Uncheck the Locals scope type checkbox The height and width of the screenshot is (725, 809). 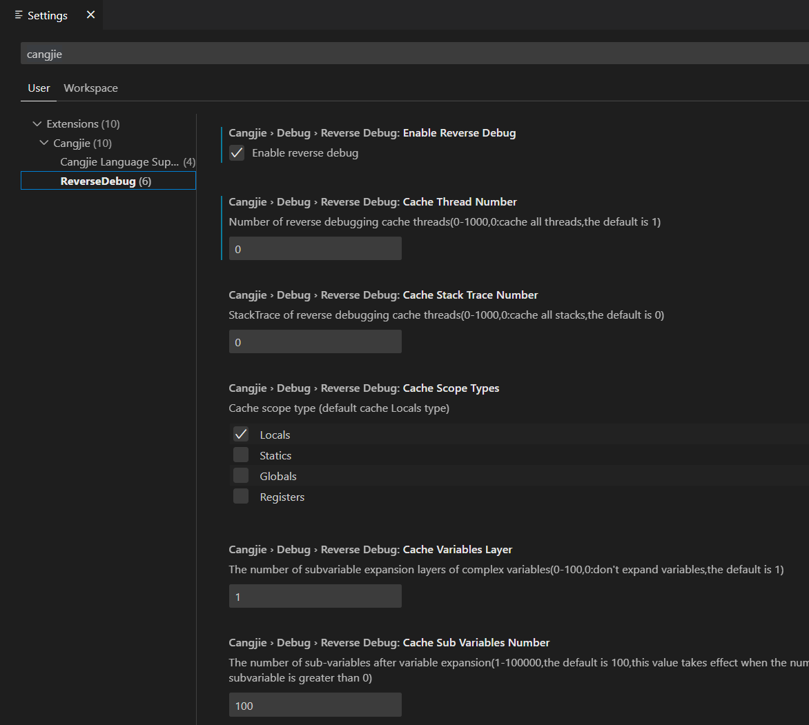coord(241,435)
